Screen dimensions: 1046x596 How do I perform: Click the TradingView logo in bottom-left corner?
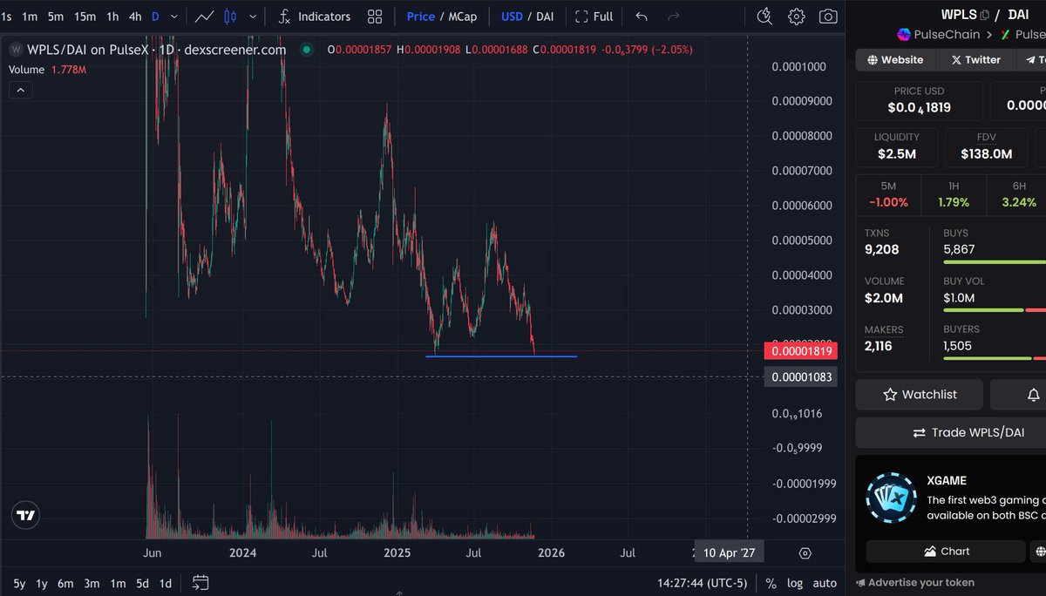(24, 515)
